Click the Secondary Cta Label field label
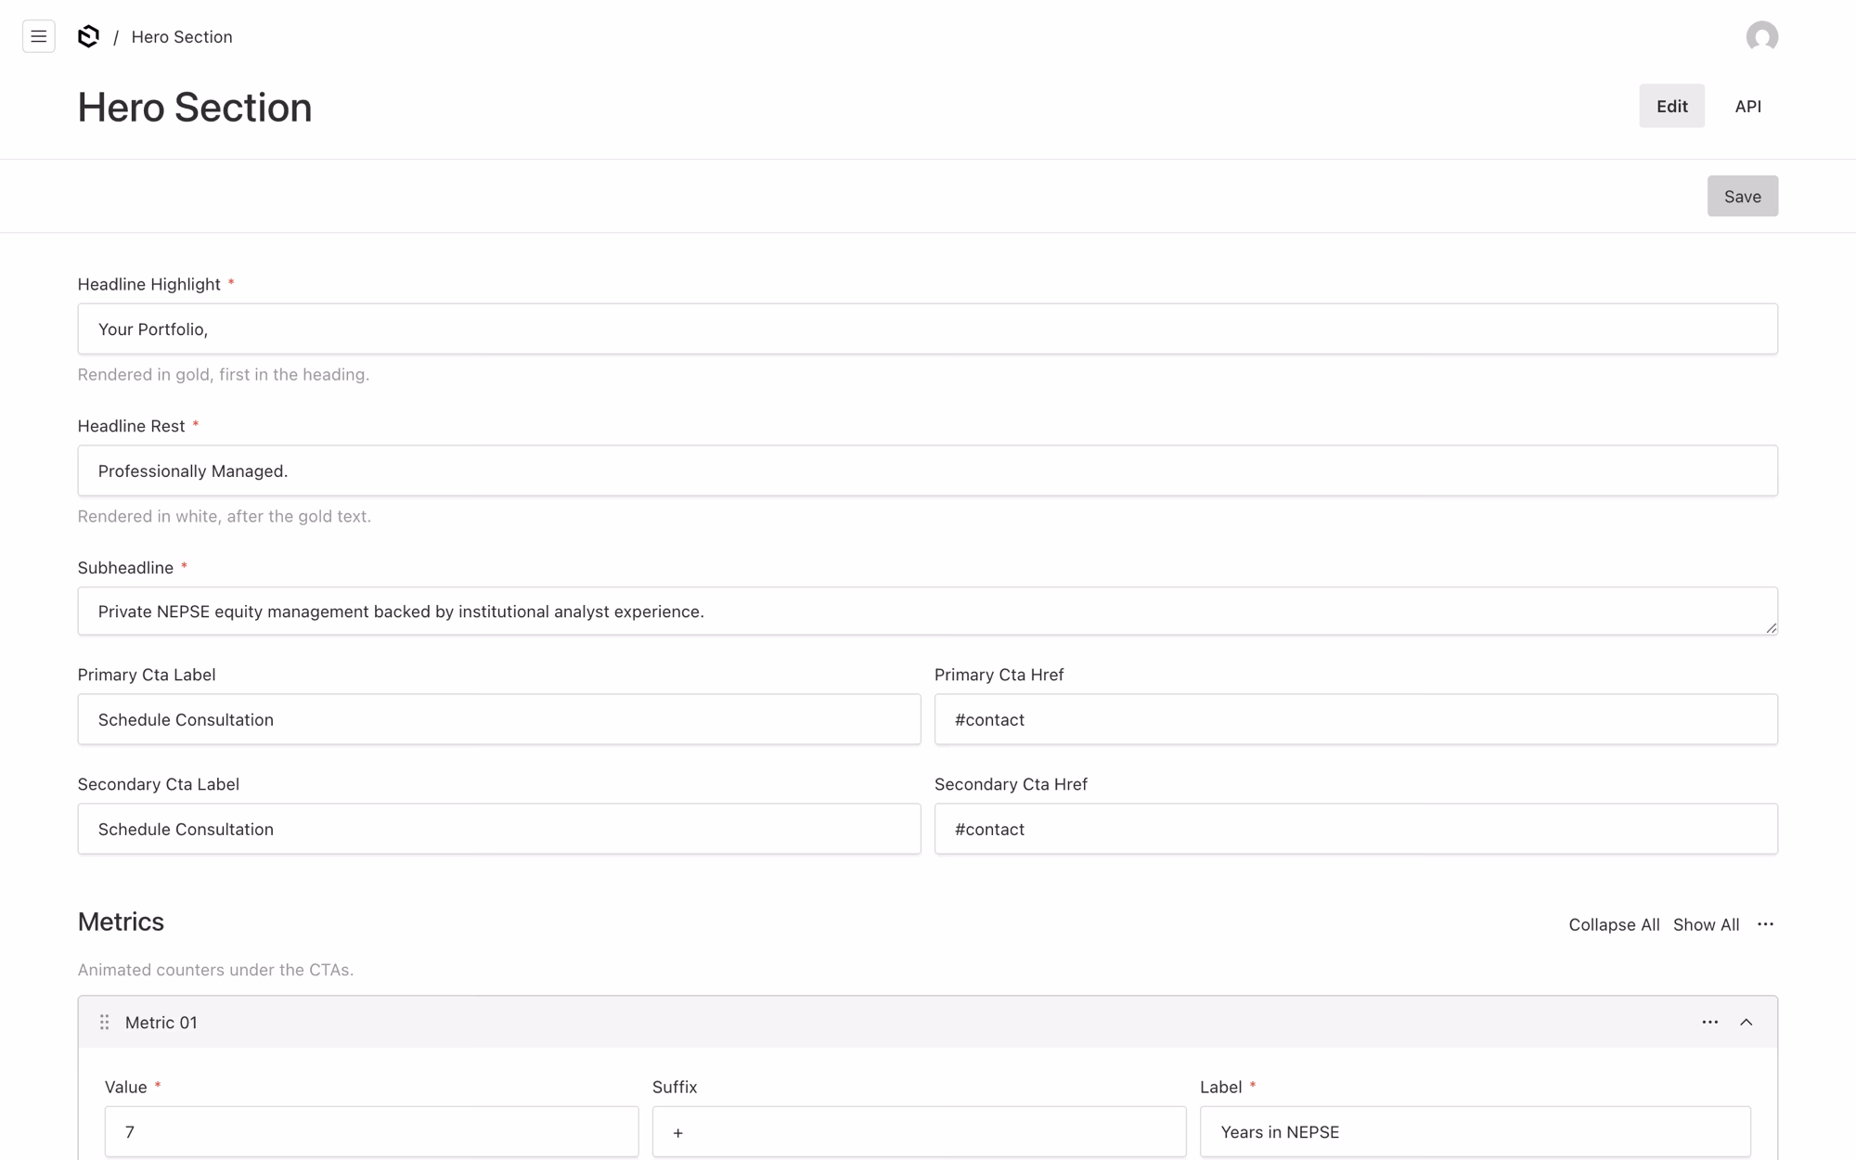 [x=159, y=784]
